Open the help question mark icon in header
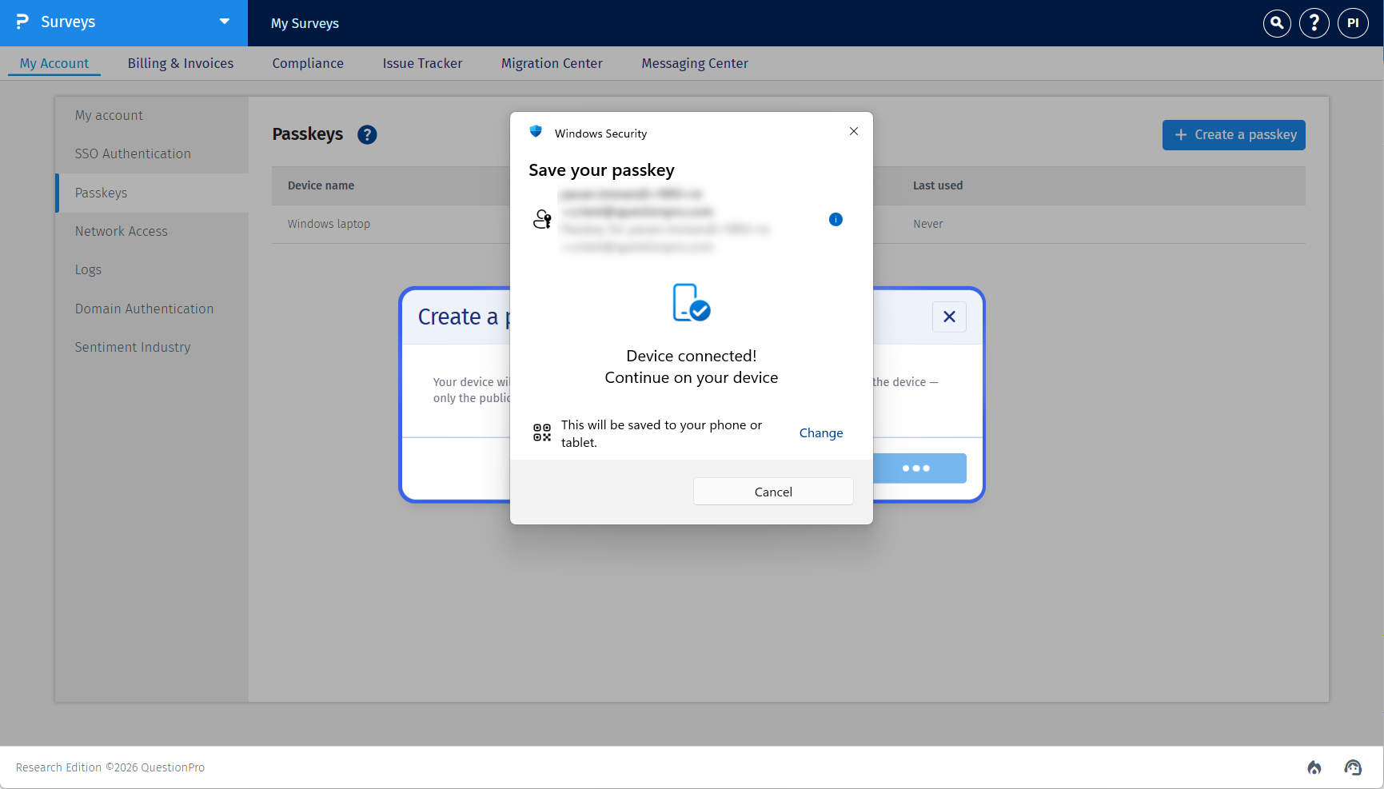 click(x=1314, y=23)
